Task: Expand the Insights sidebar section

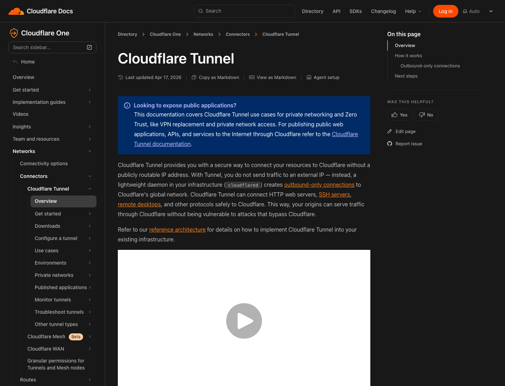Action: point(90,127)
